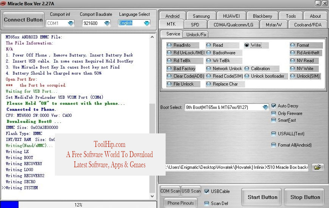Switch to the MTK tab
Image resolution: width=329 pixels, height=208 pixels.
pyautogui.click(x=171, y=24)
